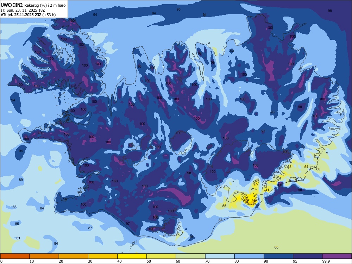This screenshot has width=352, height=264.
Task: Click the "(+53 h)" forecast offset text
Action: (49, 15)
